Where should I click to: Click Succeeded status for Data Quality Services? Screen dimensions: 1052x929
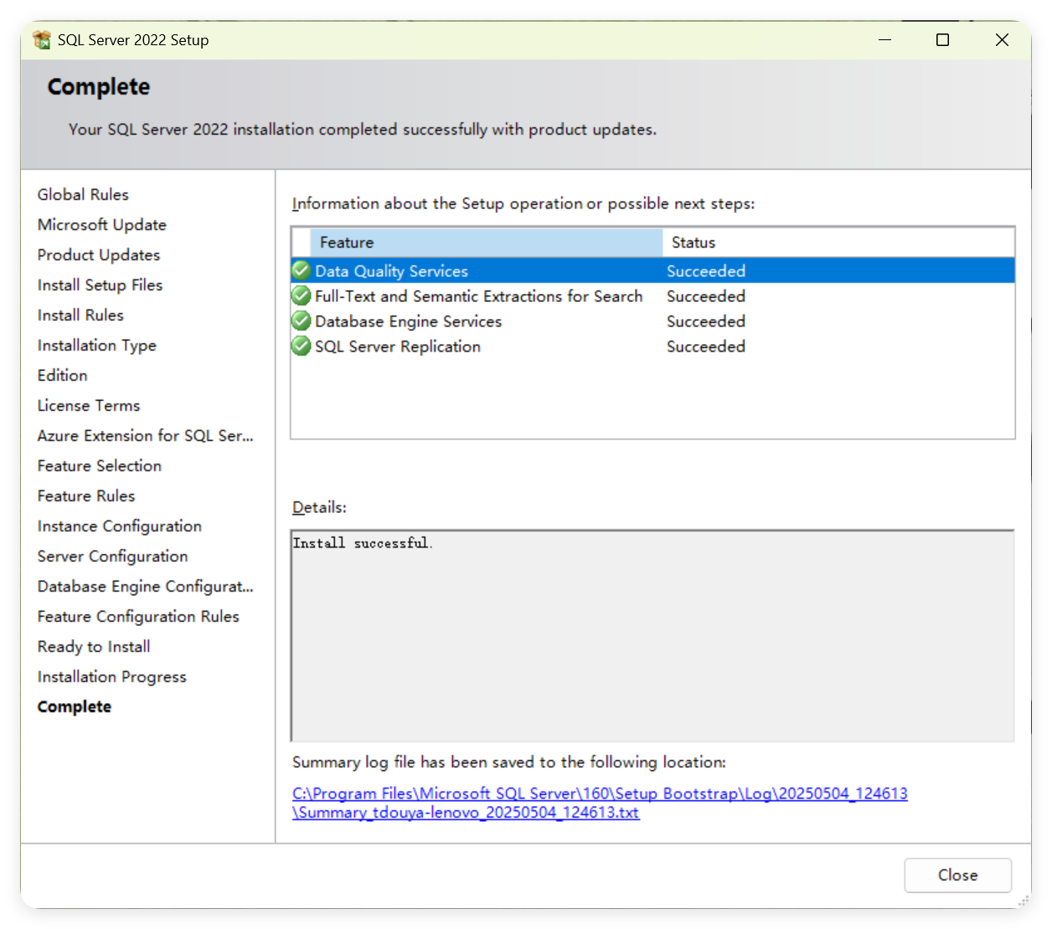point(706,271)
